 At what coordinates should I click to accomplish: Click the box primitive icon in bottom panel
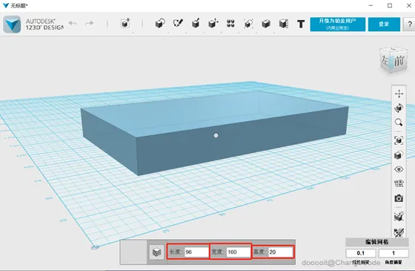156,252
